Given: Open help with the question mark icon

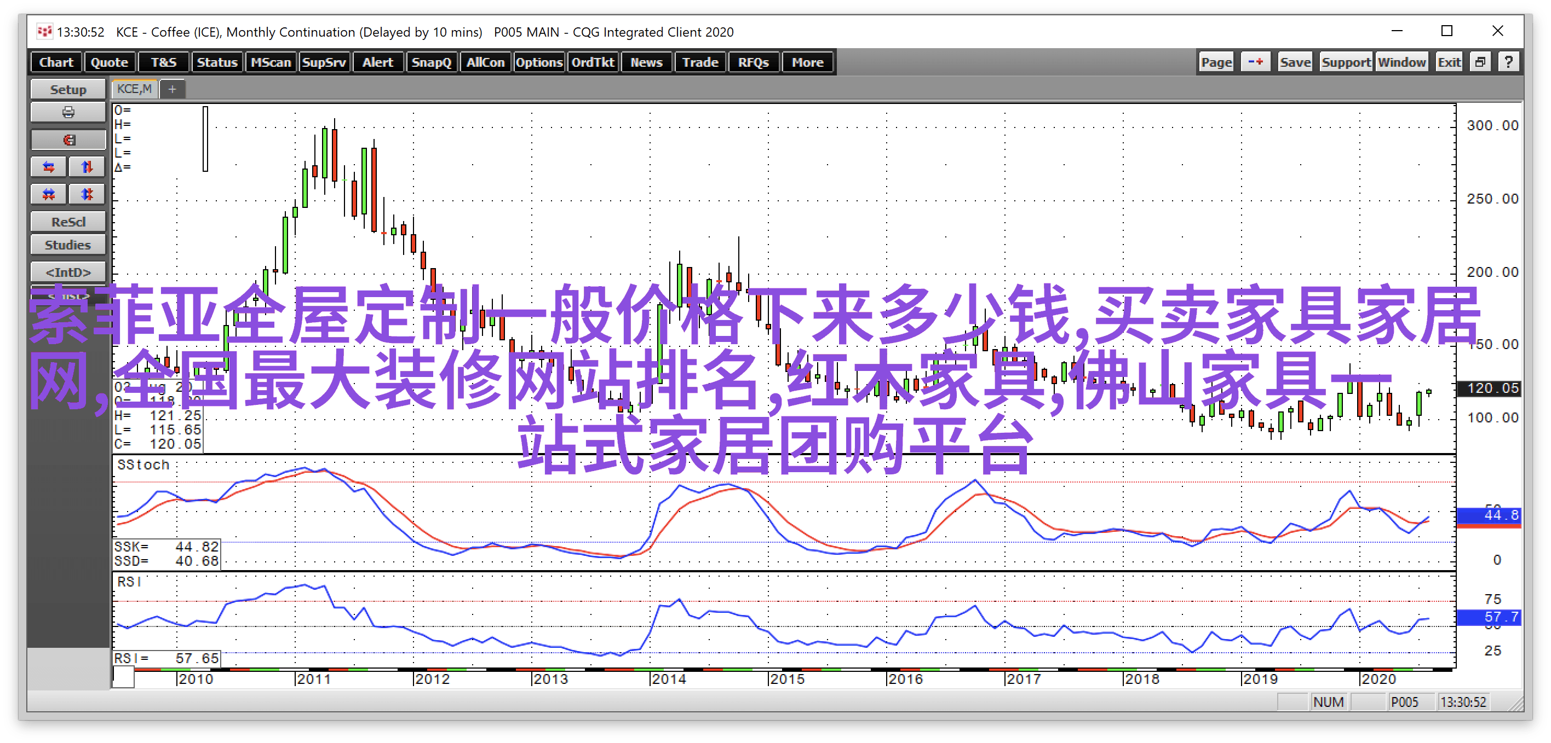Looking at the screenshot, I should point(1508,62).
